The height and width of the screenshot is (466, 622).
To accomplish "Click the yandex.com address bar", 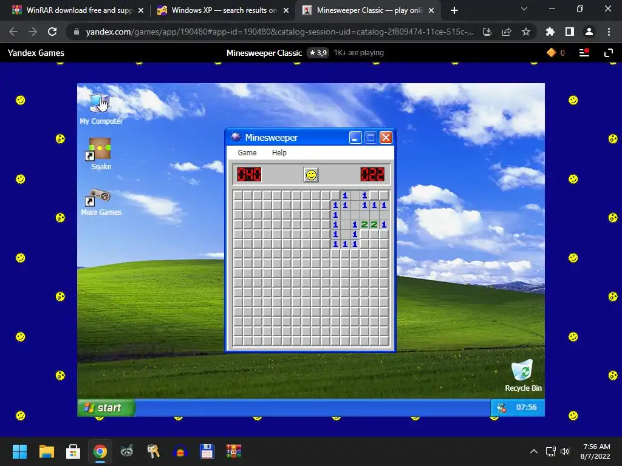I will point(279,32).
